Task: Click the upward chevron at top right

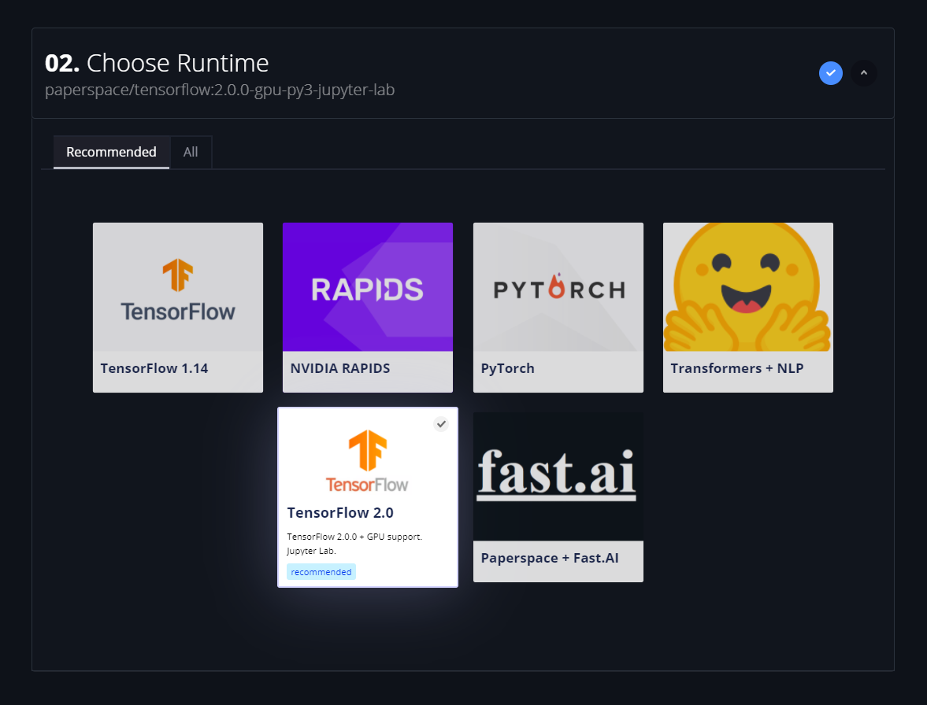Action: (863, 73)
